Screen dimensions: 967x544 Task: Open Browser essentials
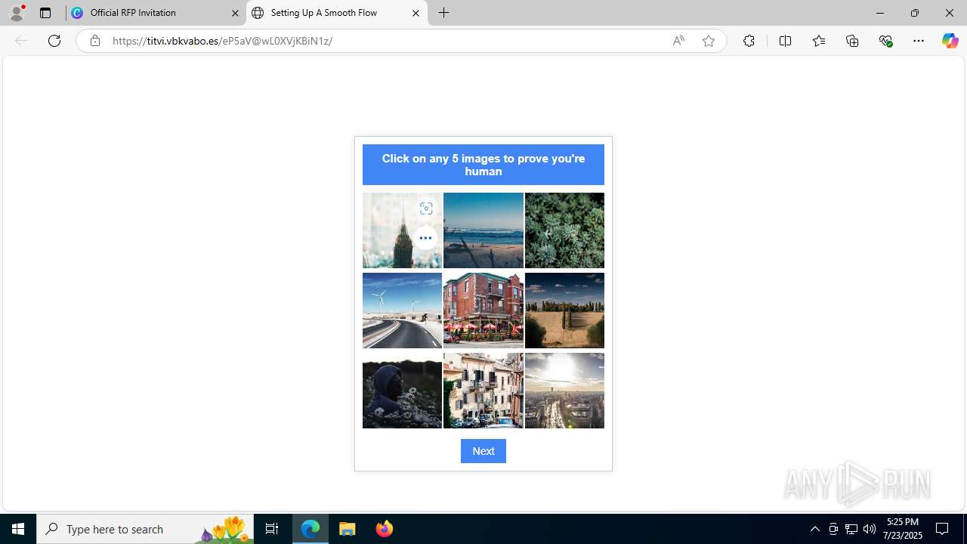(885, 41)
